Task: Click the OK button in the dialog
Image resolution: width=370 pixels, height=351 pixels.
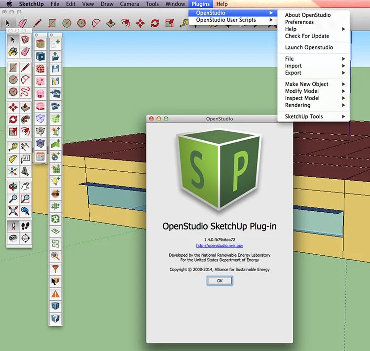Action: [220, 280]
